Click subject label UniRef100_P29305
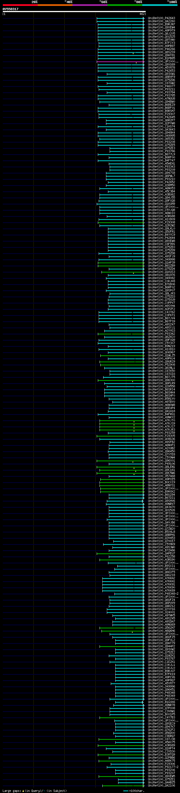The image size is (180, 793). (x=161, y=436)
